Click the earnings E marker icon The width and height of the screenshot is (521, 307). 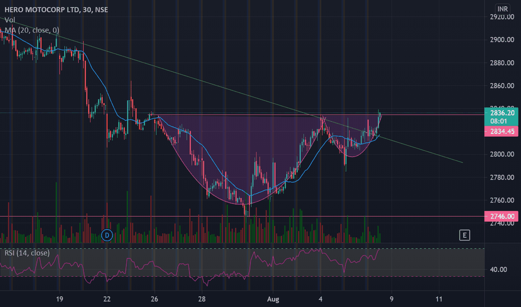[x=464, y=236]
